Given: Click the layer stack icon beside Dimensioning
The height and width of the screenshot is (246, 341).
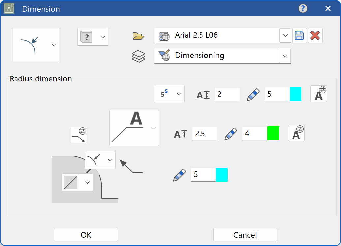Looking at the screenshot, I should point(139,56).
